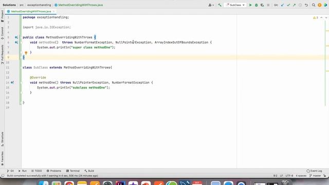
Task: Click Git Commit checkmark icon
Action: pyautogui.click(x=288, y=5)
